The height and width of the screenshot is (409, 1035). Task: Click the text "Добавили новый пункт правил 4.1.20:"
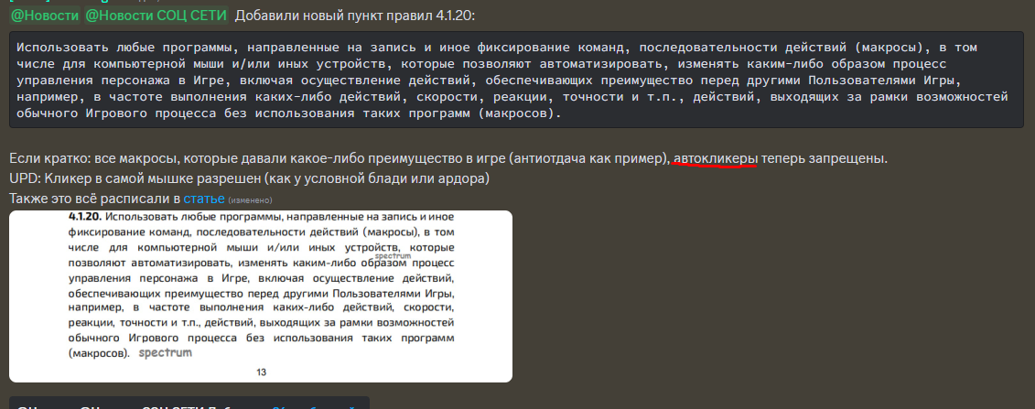click(x=354, y=16)
